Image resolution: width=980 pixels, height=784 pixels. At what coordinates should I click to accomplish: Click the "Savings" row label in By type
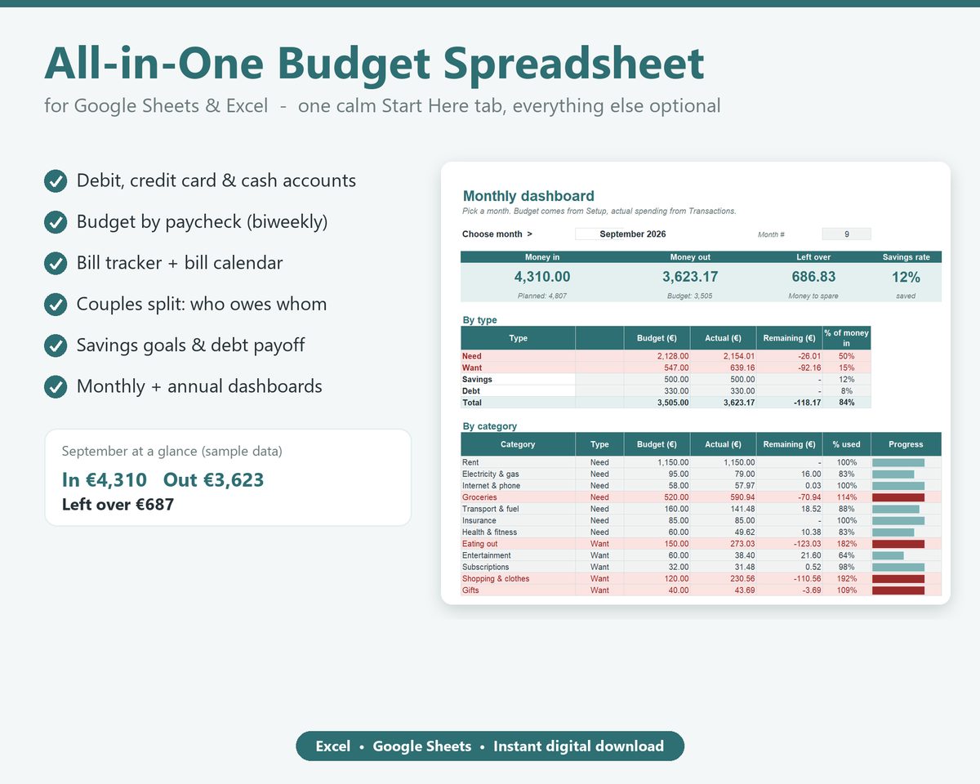coord(477,379)
